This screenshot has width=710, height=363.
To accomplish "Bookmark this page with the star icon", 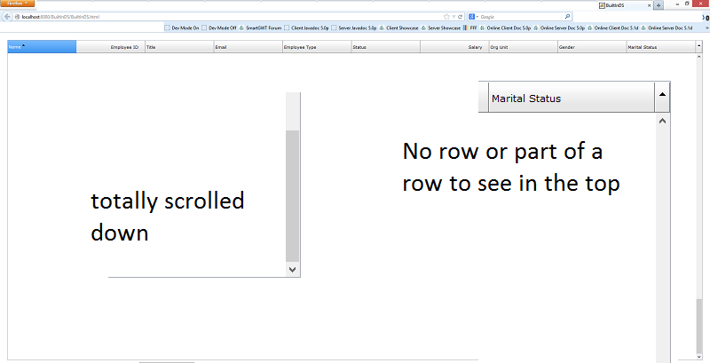I will click(446, 16).
